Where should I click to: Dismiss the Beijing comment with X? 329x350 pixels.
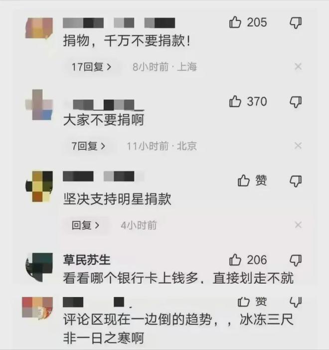pos(298,146)
